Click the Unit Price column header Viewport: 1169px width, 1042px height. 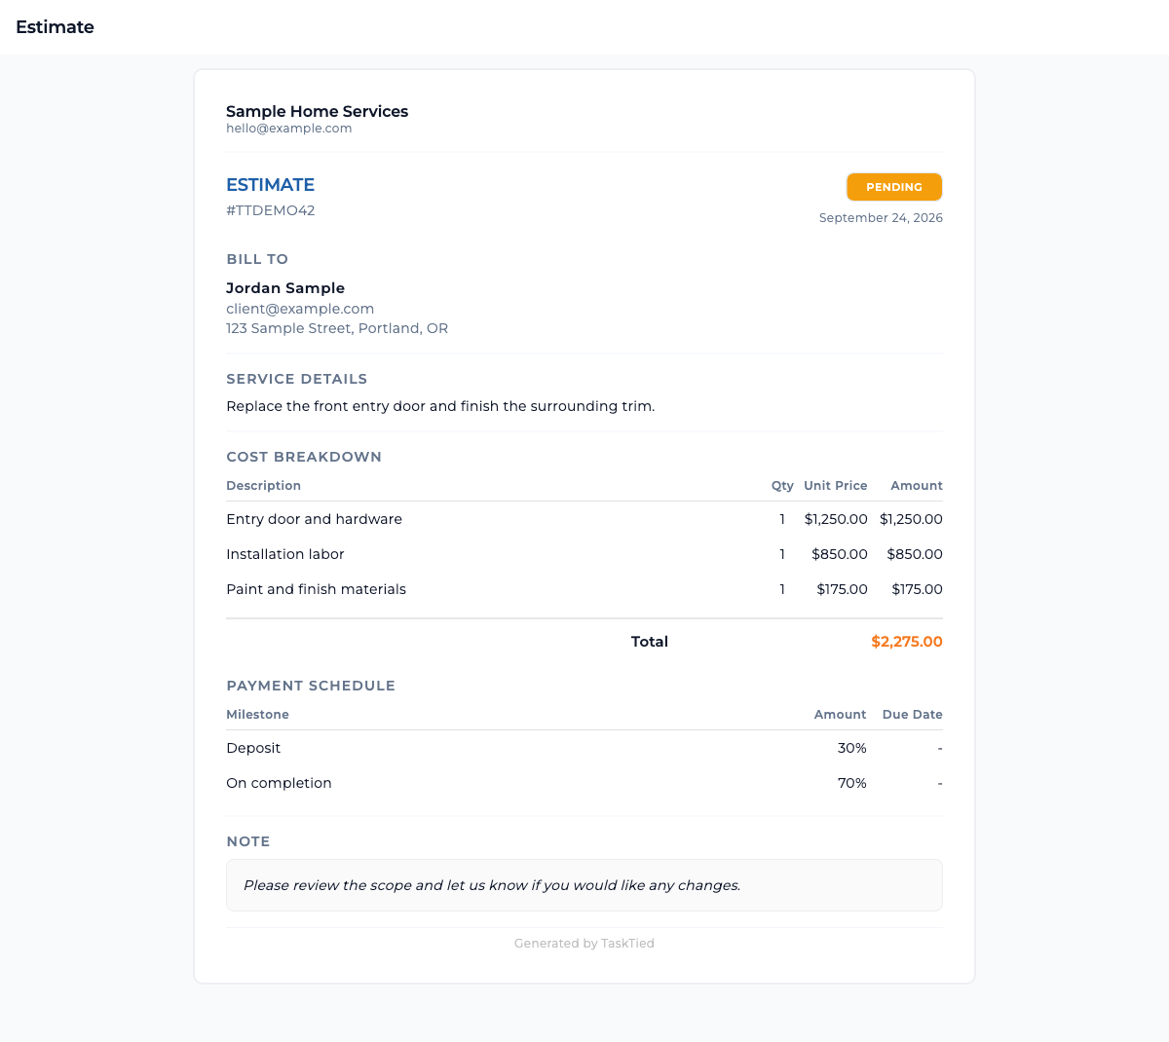[835, 486]
